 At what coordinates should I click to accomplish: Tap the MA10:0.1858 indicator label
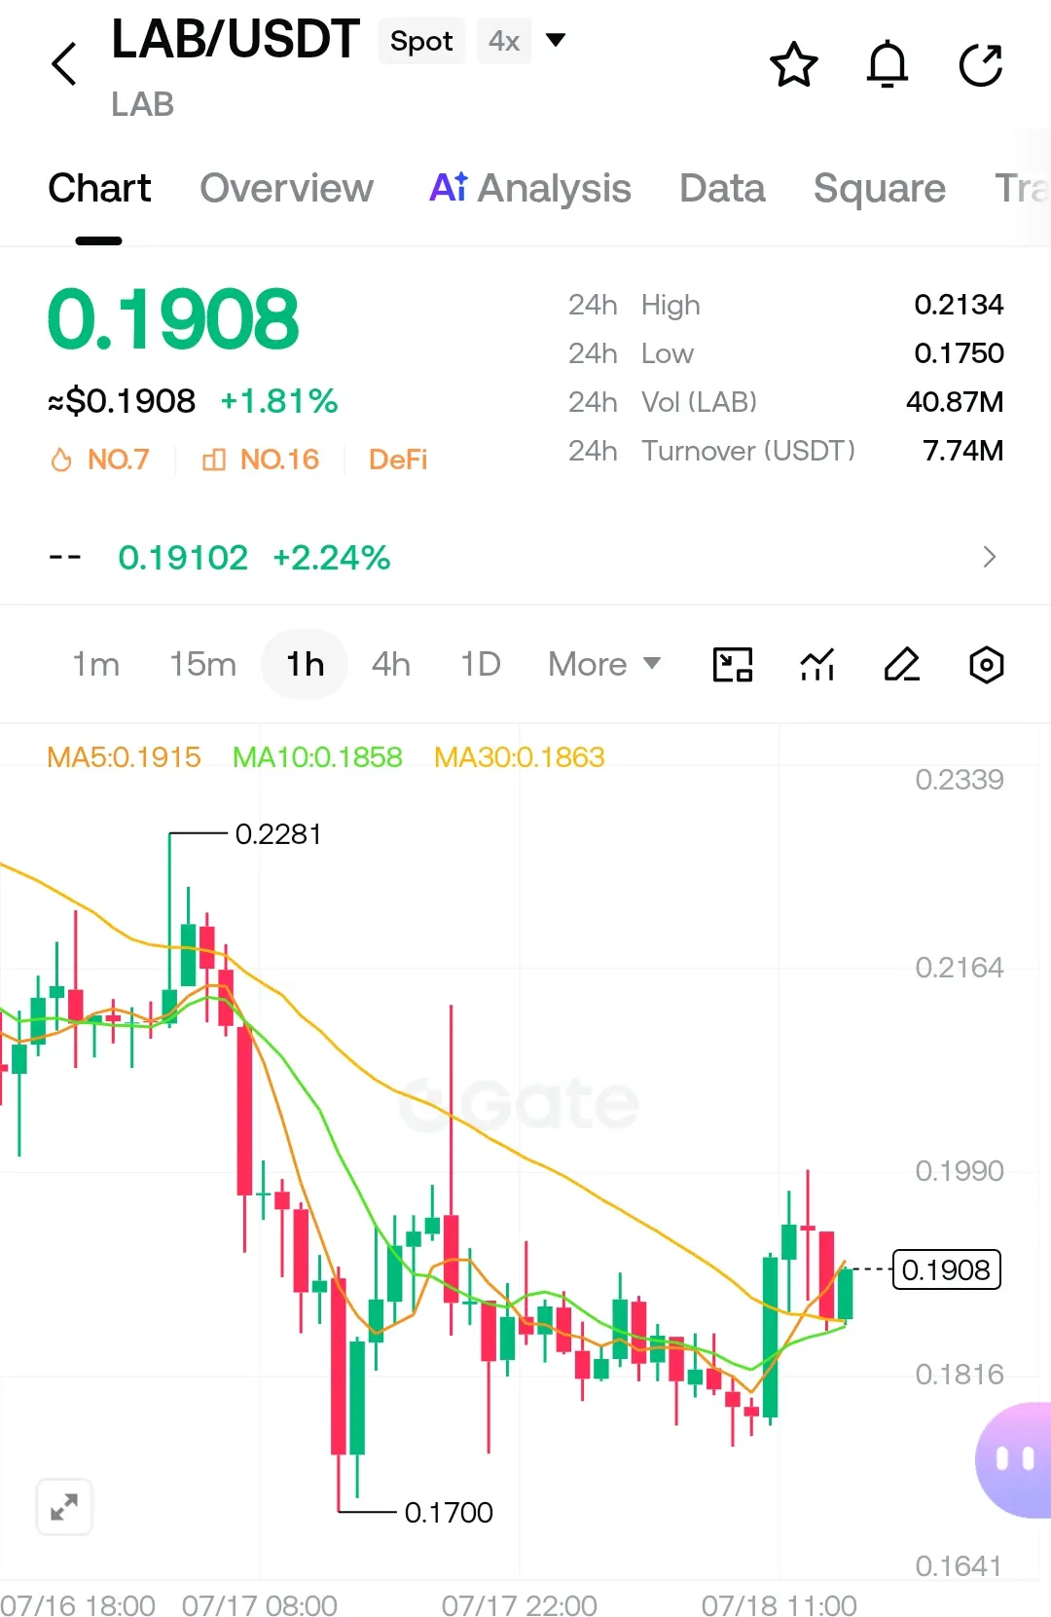tap(317, 756)
